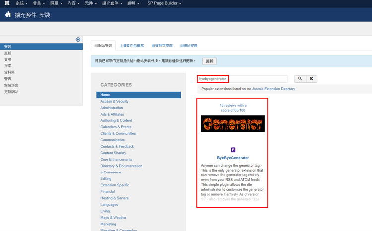Select the Access & Security category
This screenshot has width=372, height=231.
[x=115, y=101]
